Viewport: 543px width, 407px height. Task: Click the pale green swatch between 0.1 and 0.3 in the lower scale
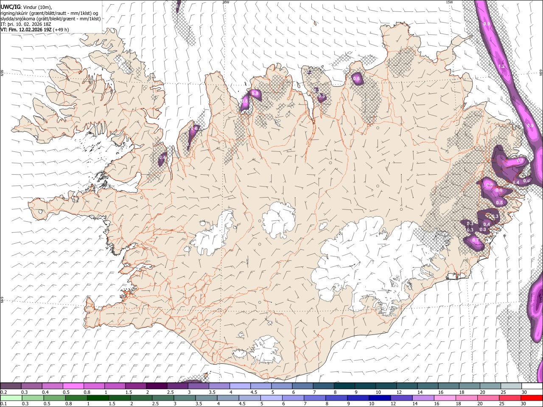(11, 398)
